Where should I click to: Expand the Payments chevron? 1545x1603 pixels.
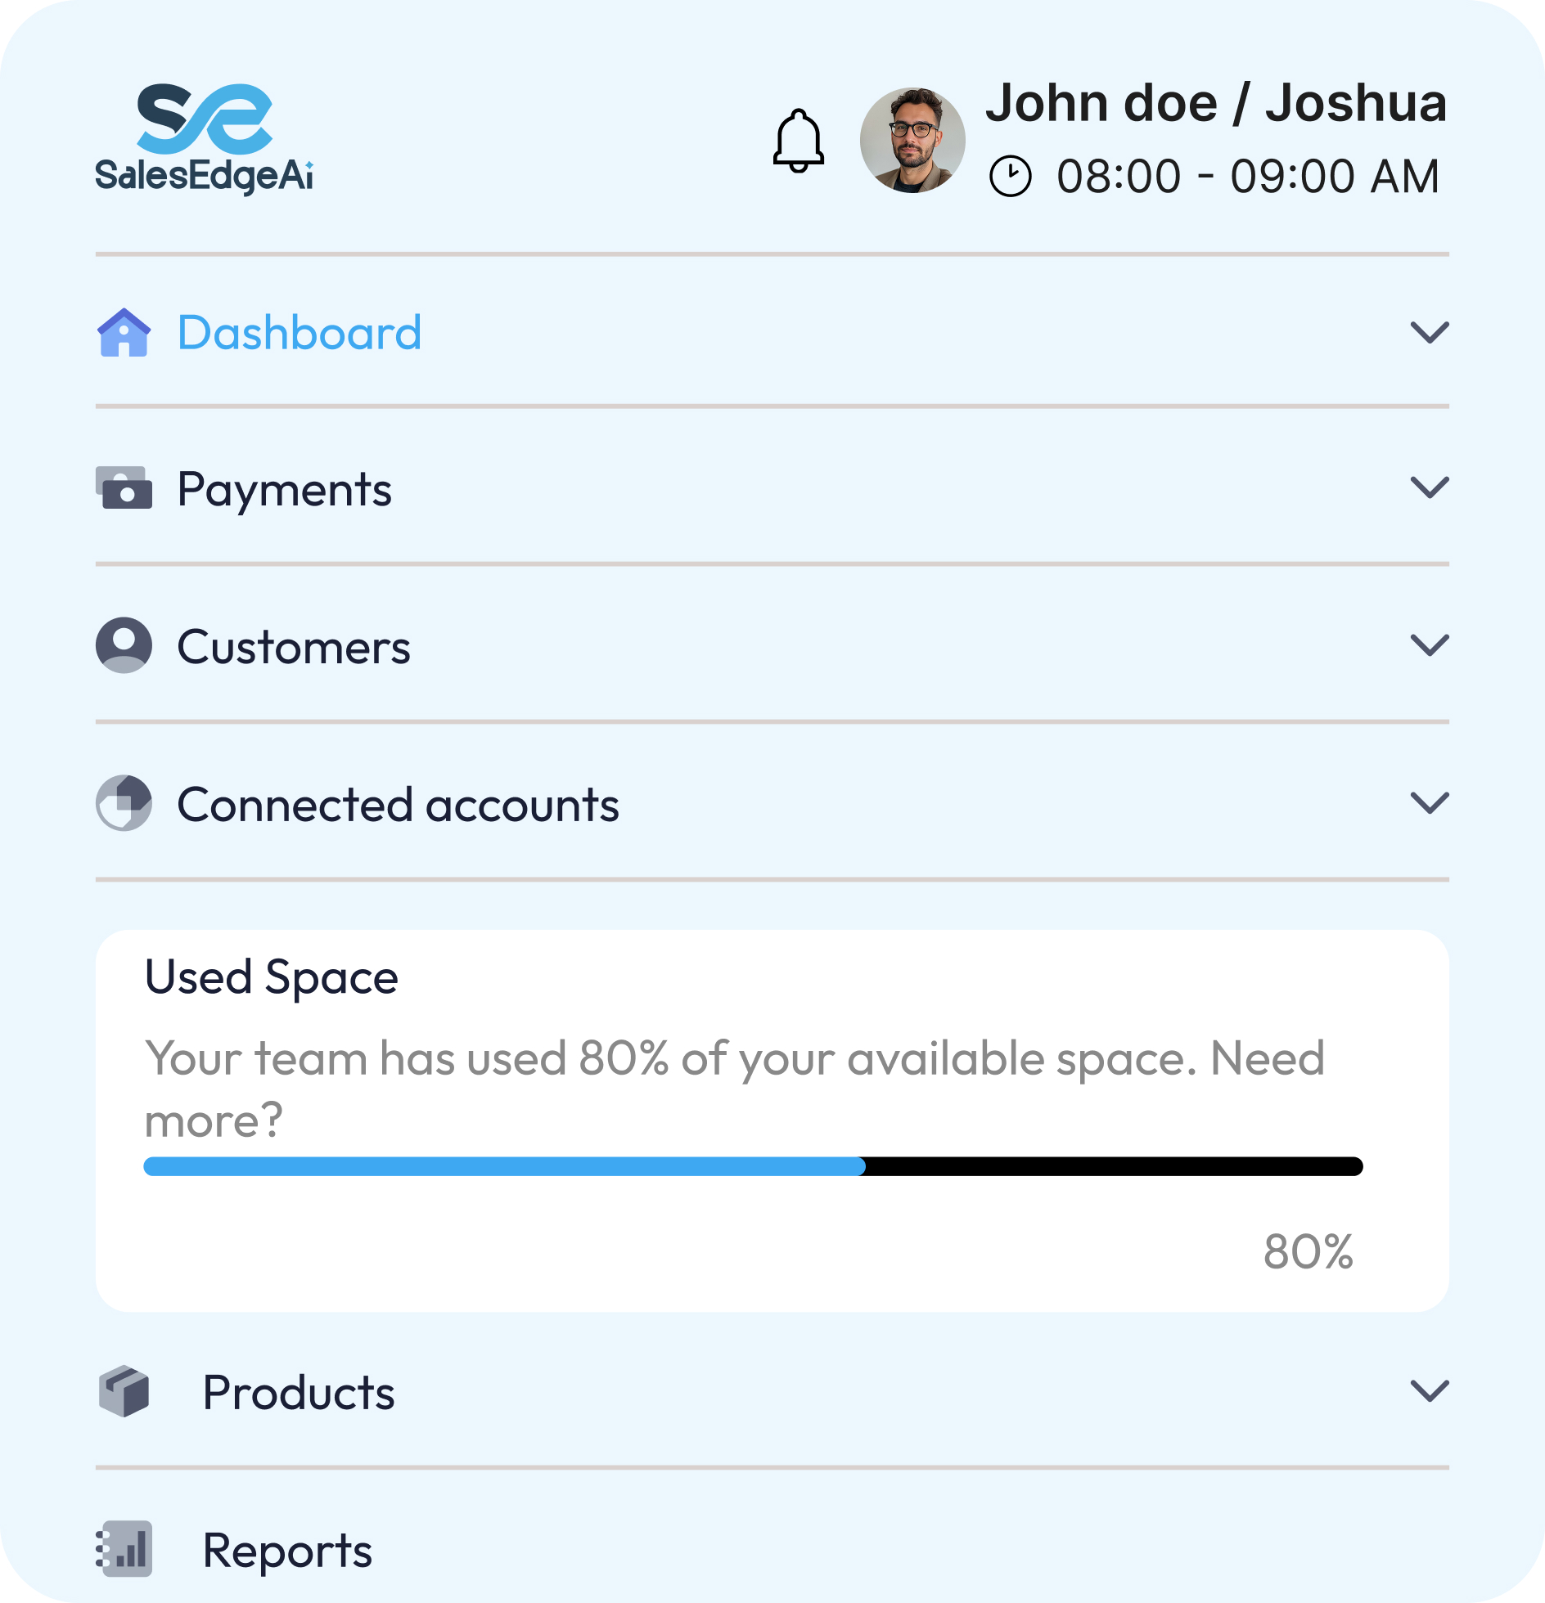click(x=1430, y=487)
